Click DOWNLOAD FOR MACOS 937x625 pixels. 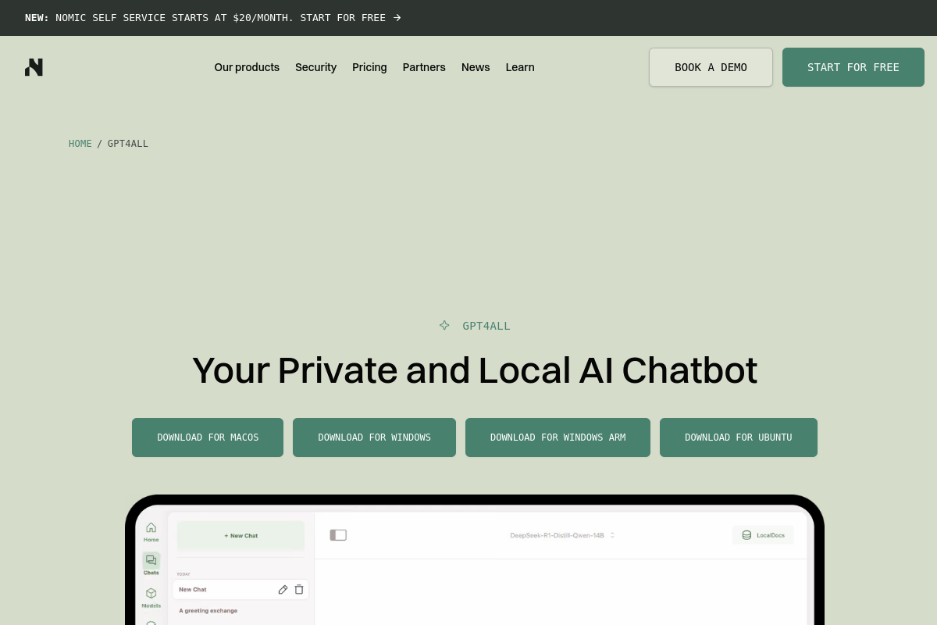(208, 437)
